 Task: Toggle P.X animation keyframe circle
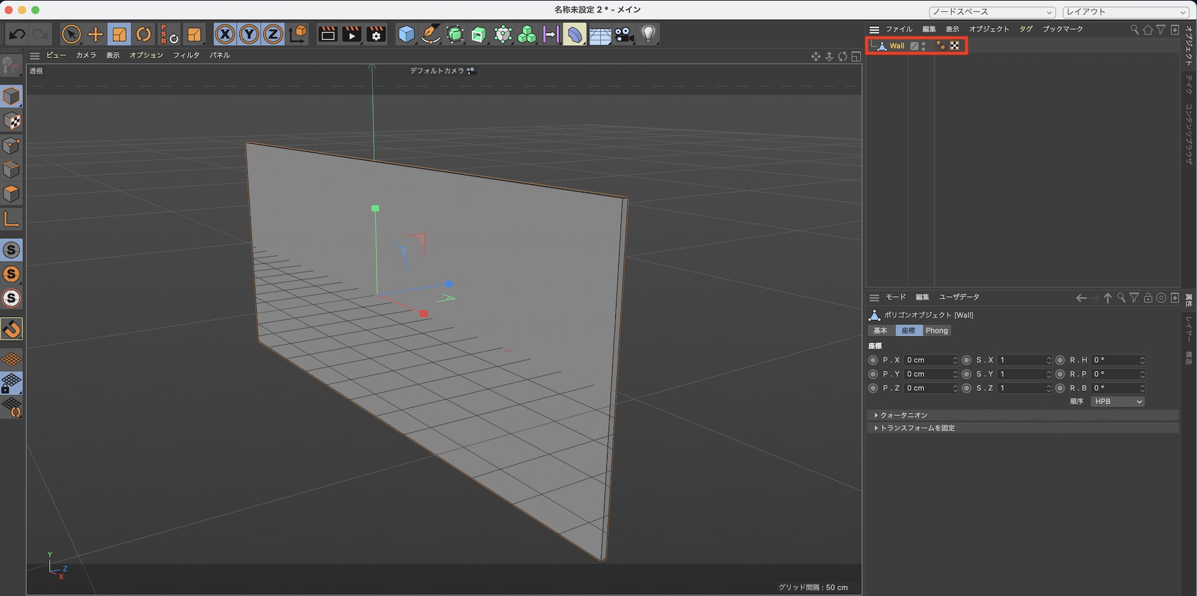coord(873,360)
